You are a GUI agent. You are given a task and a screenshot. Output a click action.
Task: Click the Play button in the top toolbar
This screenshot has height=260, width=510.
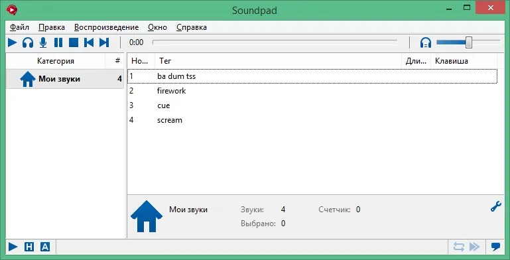[x=13, y=42]
